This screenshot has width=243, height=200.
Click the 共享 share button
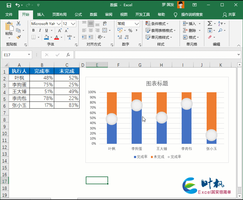tap(232, 14)
